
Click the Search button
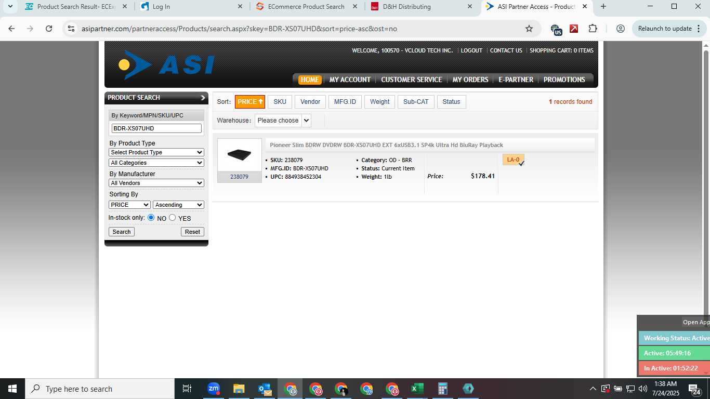point(122,232)
